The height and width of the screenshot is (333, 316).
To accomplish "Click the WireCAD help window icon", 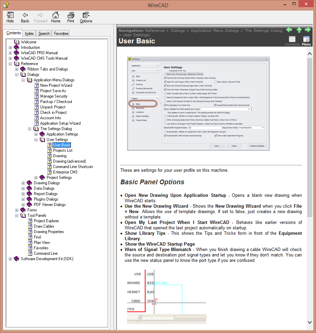I will pos(6,5).
